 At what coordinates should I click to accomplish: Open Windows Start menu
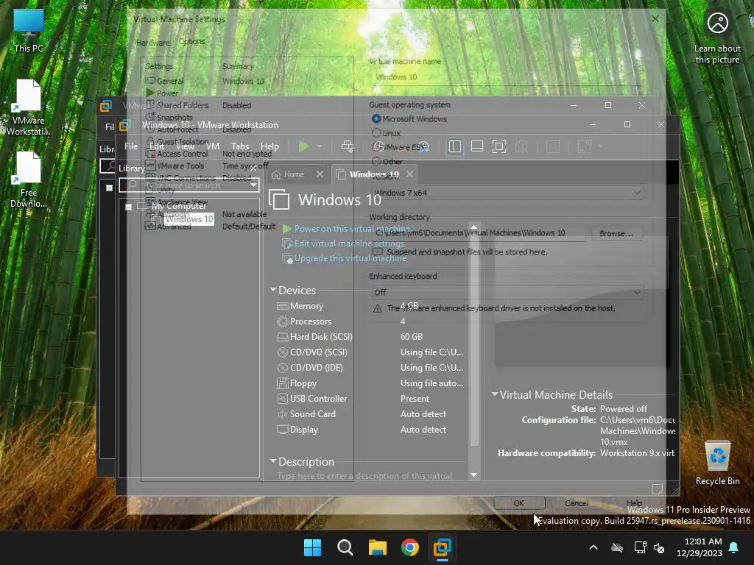click(312, 547)
